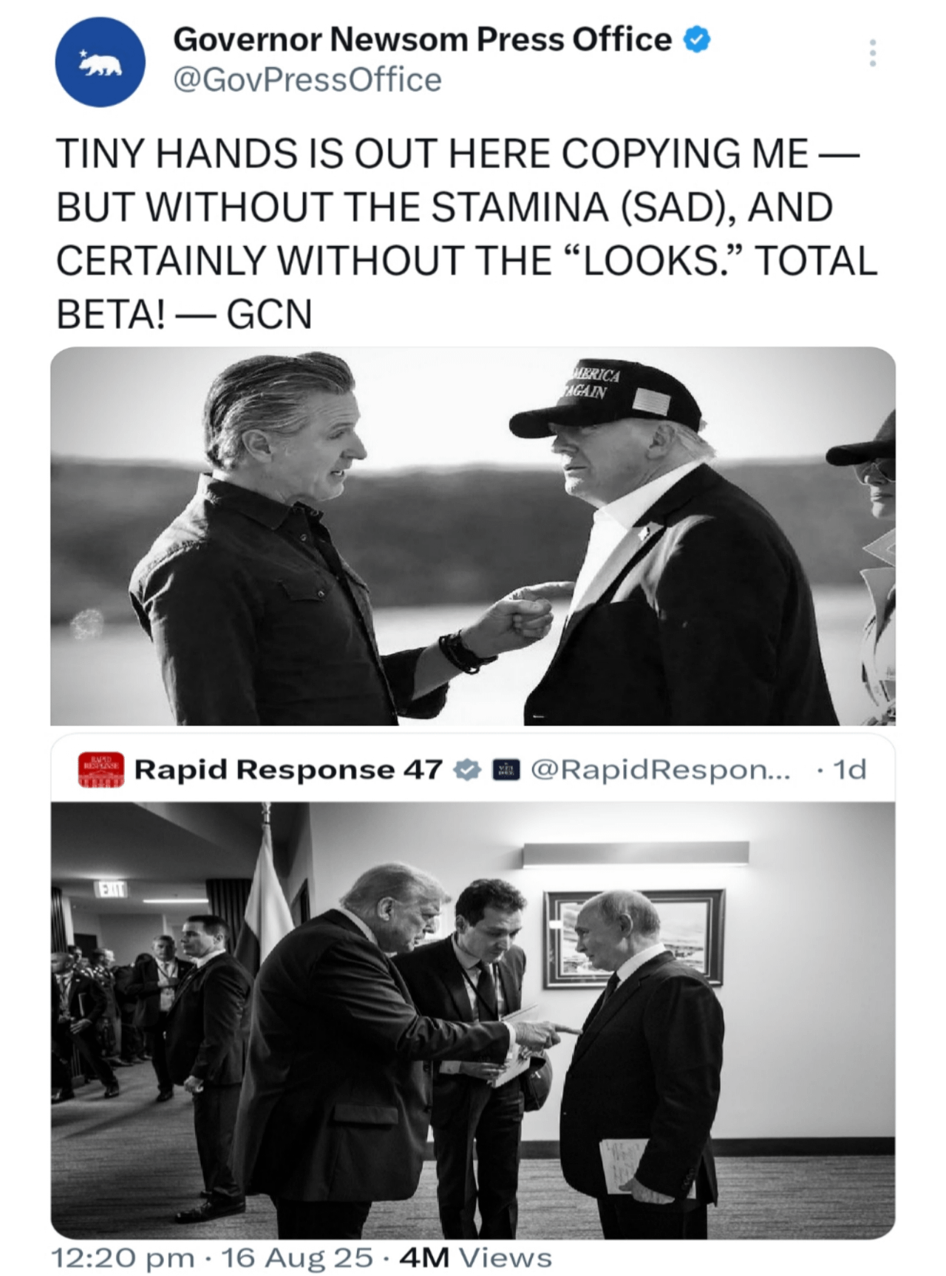Open the three-dot more options menu
Image resolution: width=946 pixels, height=1276 pixels.
pos(873,53)
